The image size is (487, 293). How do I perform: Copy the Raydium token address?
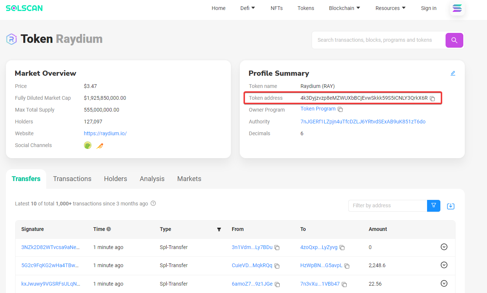(432, 98)
